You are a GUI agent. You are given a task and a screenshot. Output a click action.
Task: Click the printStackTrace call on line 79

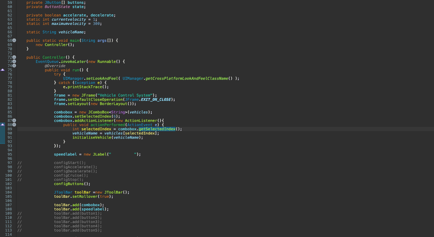pos(85,87)
